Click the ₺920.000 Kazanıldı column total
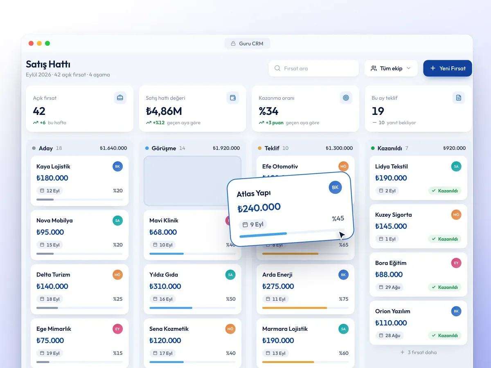 point(454,148)
